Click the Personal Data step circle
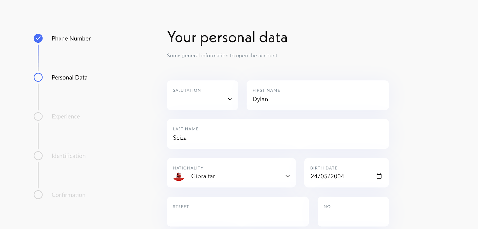 [x=38, y=77]
